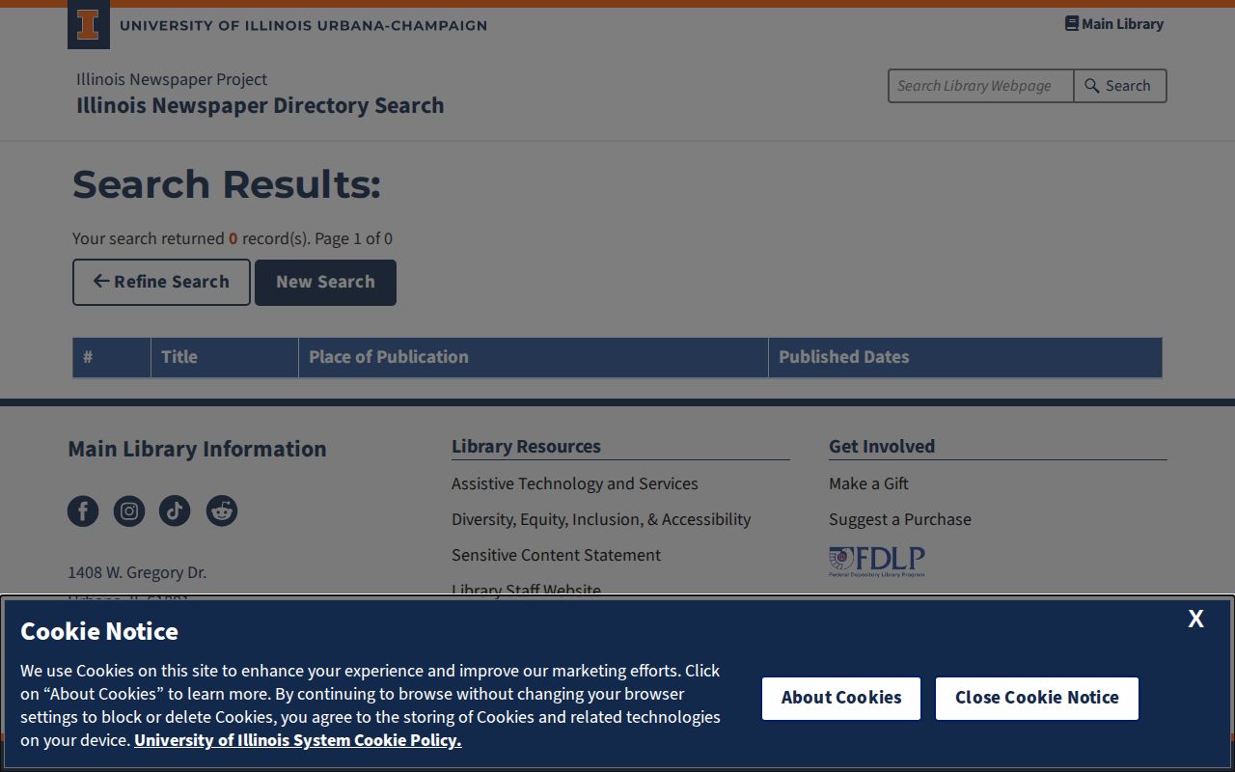The width and height of the screenshot is (1235, 772).
Task: Open the Reddit social icon
Action: coord(222,510)
